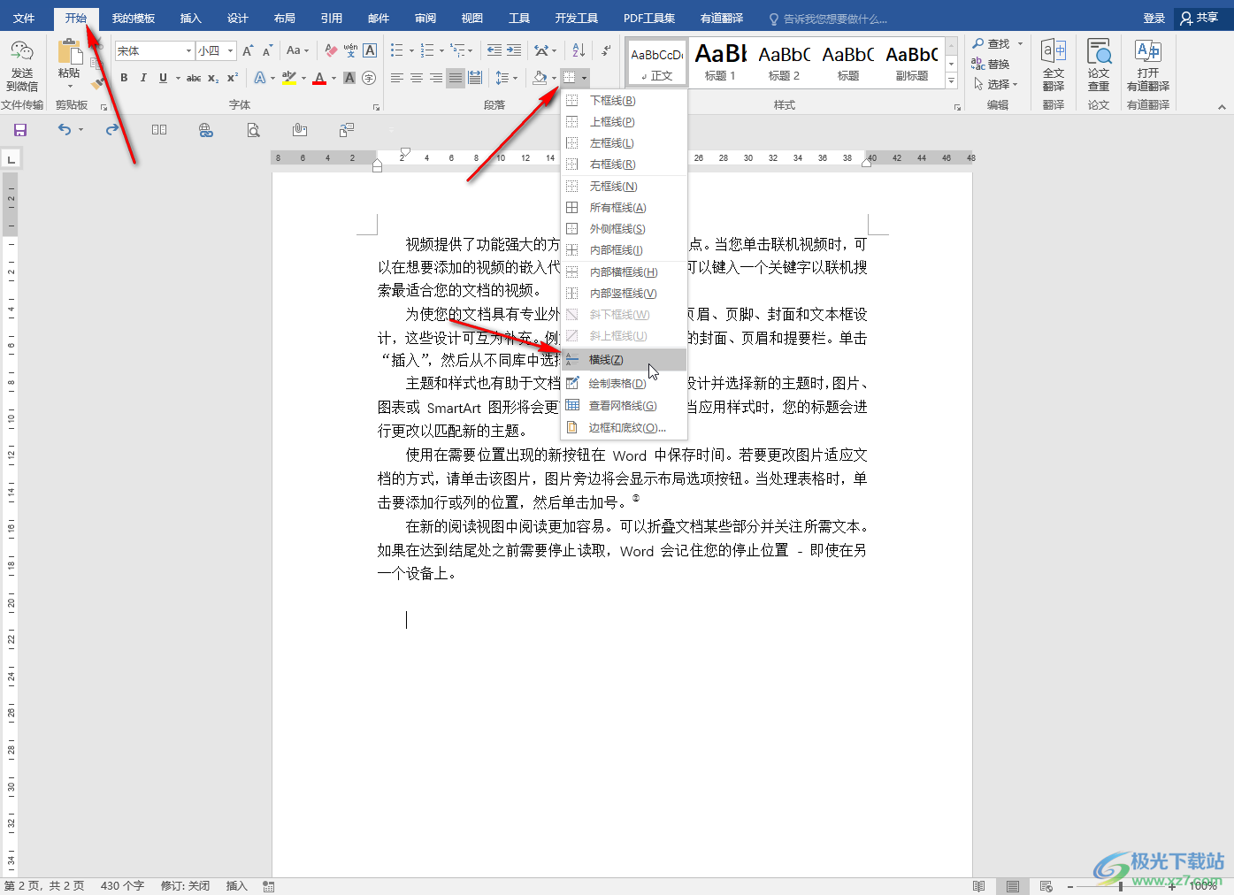Undo the last action
This screenshot has width=1234, height=895.
(64, 130)
